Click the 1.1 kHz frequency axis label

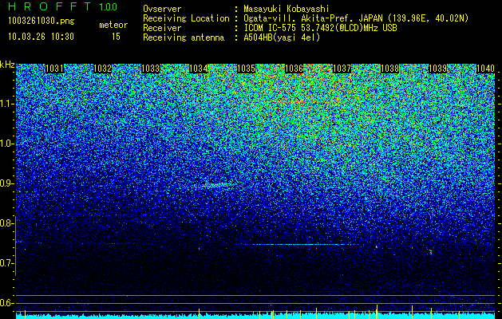(6, 104)
